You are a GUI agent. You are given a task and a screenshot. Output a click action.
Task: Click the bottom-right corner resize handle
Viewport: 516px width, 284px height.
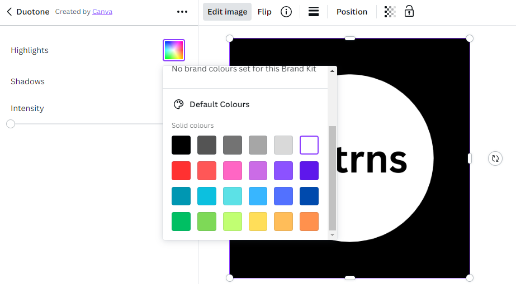click(470, 278)
